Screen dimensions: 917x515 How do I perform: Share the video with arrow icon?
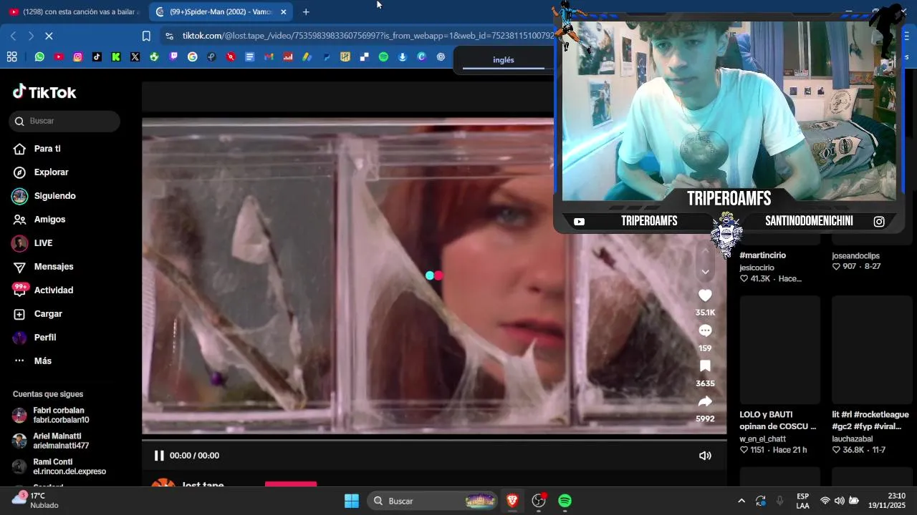point(705,401)
